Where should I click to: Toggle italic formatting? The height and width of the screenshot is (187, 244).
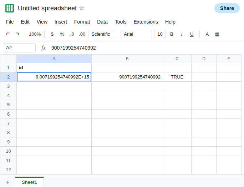point(182,34)
